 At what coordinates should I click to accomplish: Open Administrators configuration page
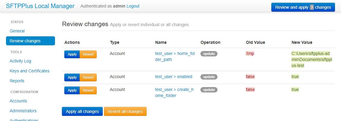point(23,111)
